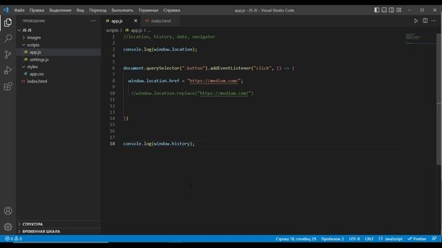Click medium.com URL on line 8

pyautogui.click(x=213, y=81)
